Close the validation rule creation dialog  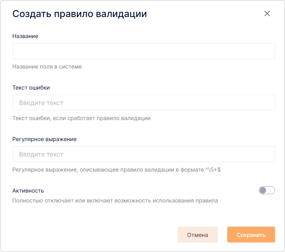[x=267, y=13]
